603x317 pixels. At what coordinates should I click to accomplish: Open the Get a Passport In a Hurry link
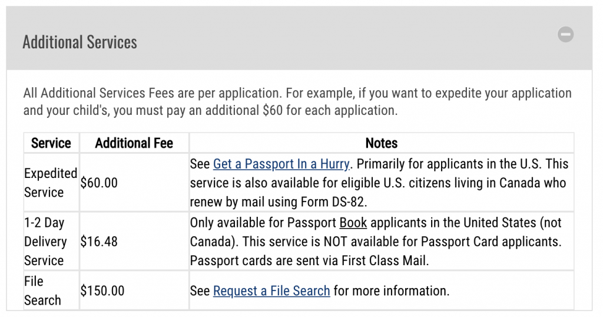coord(281,164)
